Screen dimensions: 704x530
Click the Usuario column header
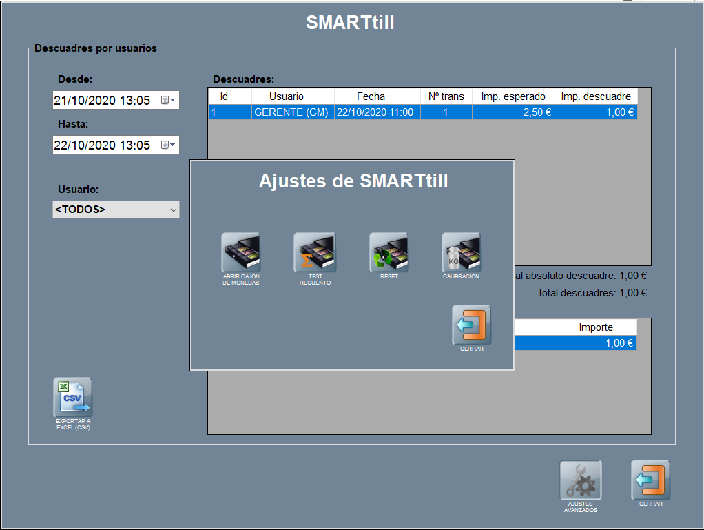(x=286, y=96)
